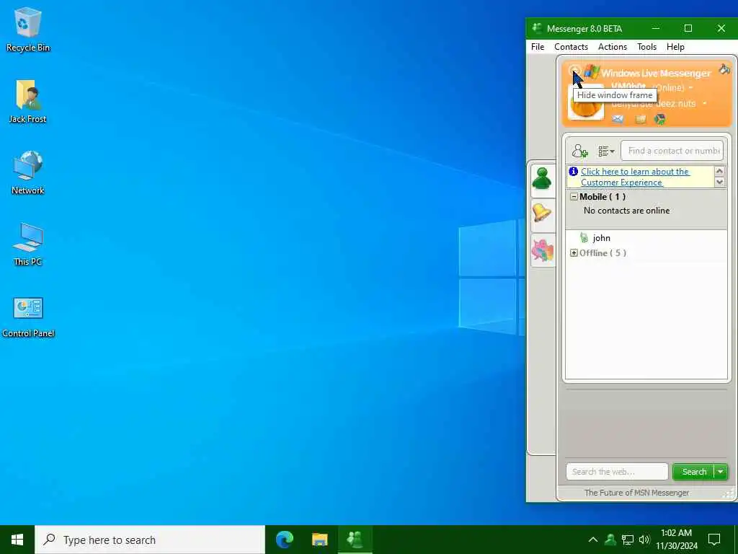Click the VM0b0t display name
738x554 pixels.
pos(628,87)
